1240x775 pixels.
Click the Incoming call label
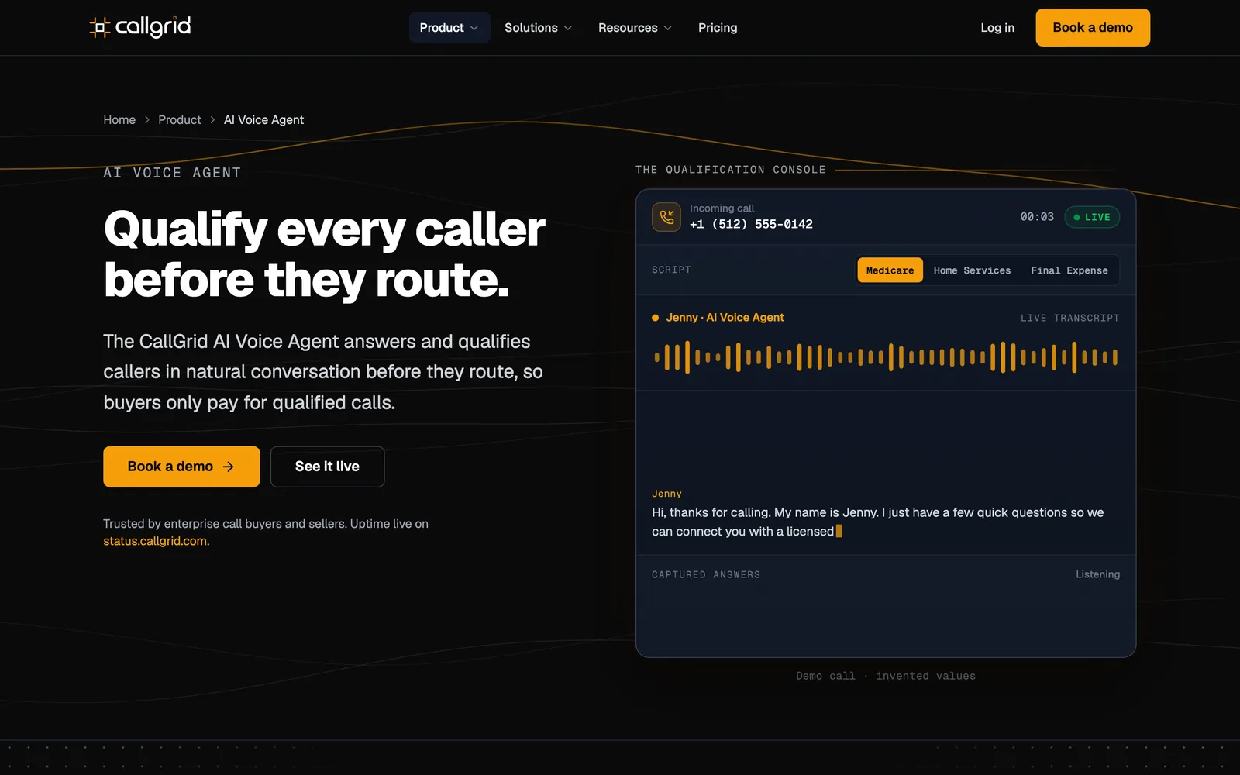pyautogui.click(x=722, y=208)
